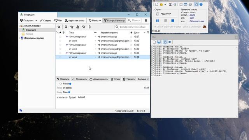
Task: Expand the Локальные папки tree node
Action: click(19, 38)
